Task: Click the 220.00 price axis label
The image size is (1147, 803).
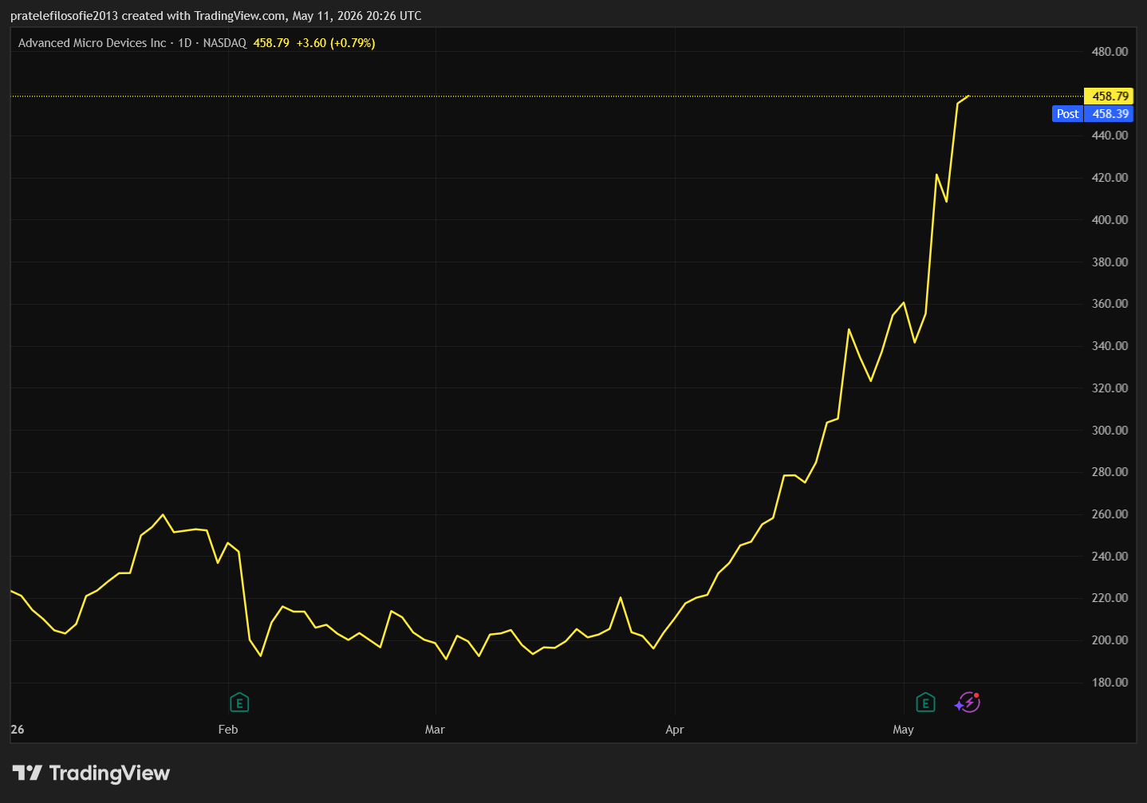Action: coord(1110,598)
